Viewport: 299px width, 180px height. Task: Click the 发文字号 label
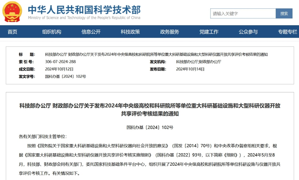pos(27,76)
